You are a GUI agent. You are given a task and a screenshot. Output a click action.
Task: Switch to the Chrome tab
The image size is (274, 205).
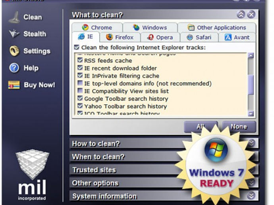(97, 27)
